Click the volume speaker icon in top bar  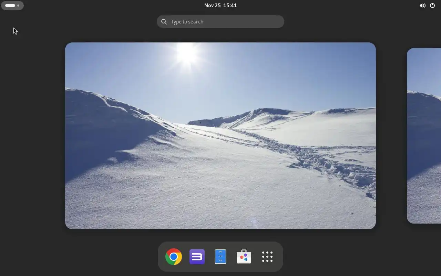[422, 6]
